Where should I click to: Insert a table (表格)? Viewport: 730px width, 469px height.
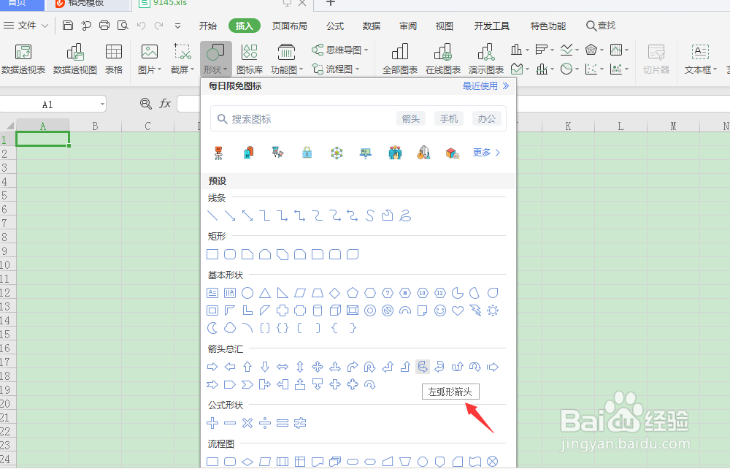tap(114, 59)
